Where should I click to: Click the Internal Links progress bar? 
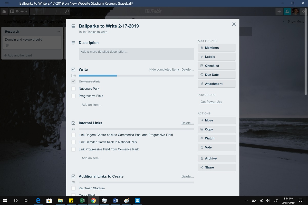coord(136,129)
